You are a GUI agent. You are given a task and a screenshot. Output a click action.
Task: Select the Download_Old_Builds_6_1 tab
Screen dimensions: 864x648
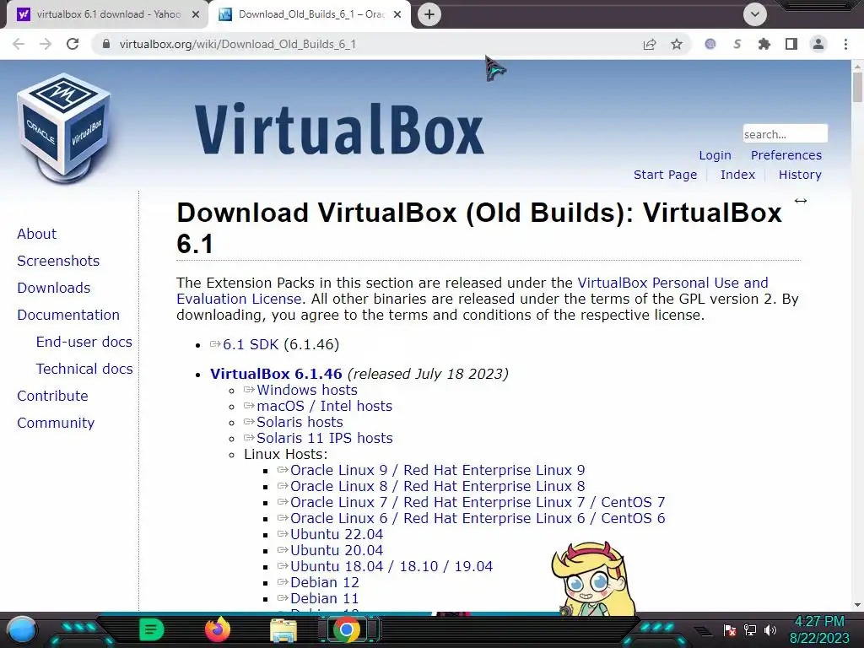click(310, 14)
